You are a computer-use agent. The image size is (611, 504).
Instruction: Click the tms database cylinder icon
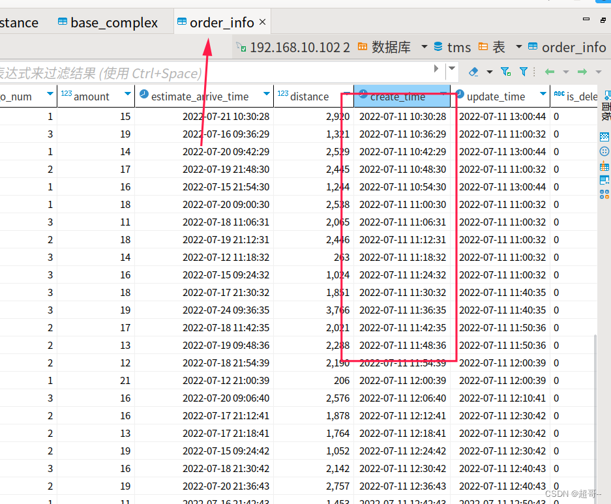pyautogui.click(x=438, y=47)
